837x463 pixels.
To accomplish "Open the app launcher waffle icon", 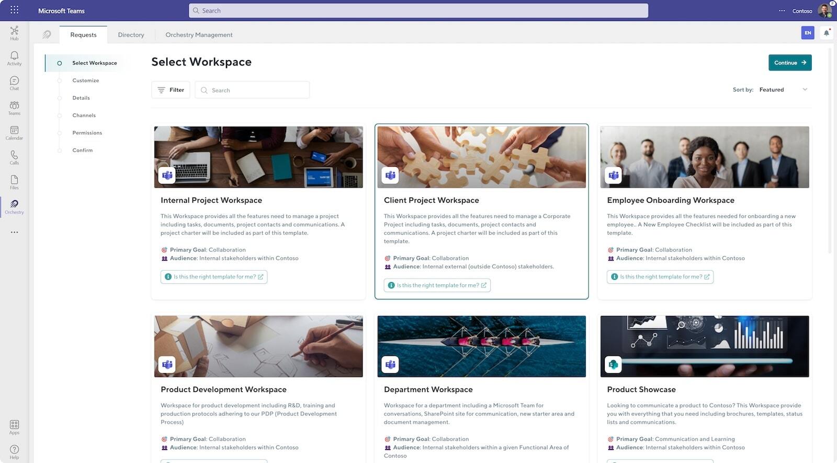I will (14, 10).
